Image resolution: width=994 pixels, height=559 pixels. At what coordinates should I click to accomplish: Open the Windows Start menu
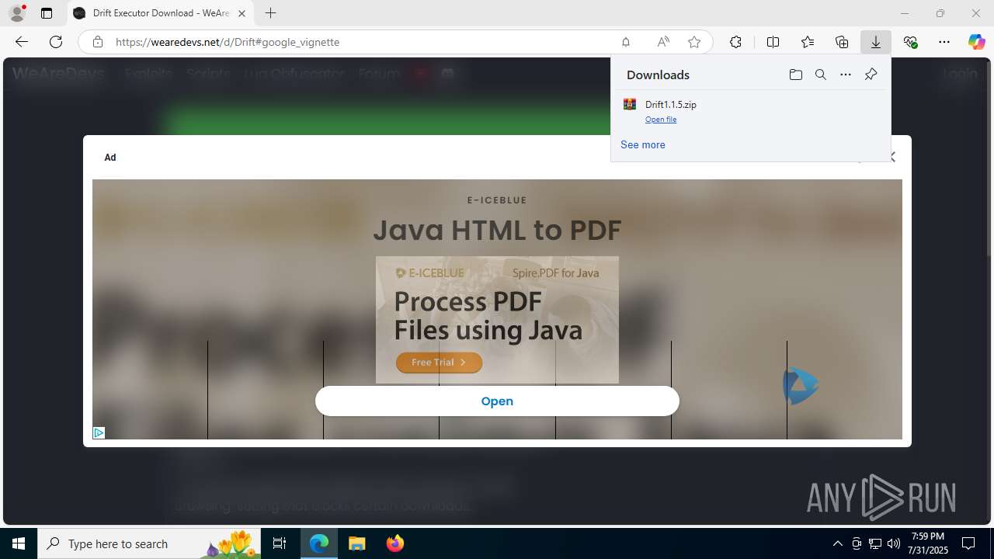click(19, 543)
